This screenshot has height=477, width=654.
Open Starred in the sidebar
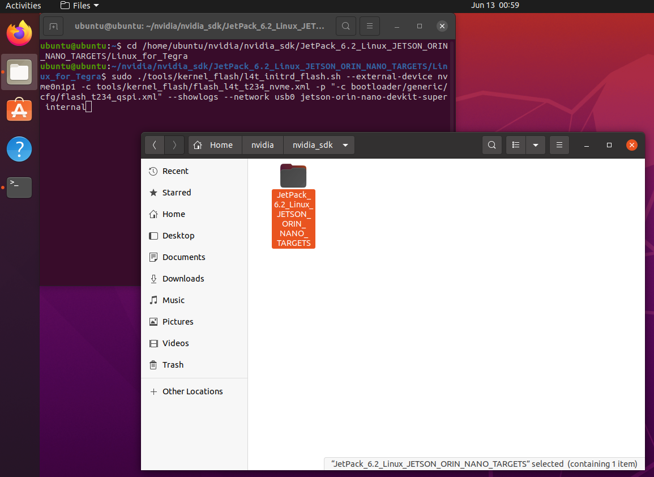pos(194,193)
